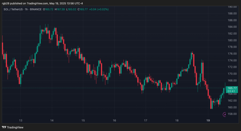Click the low value L165.02
Image resolution: width=241 pixels, height=131 pixels.
71,9
